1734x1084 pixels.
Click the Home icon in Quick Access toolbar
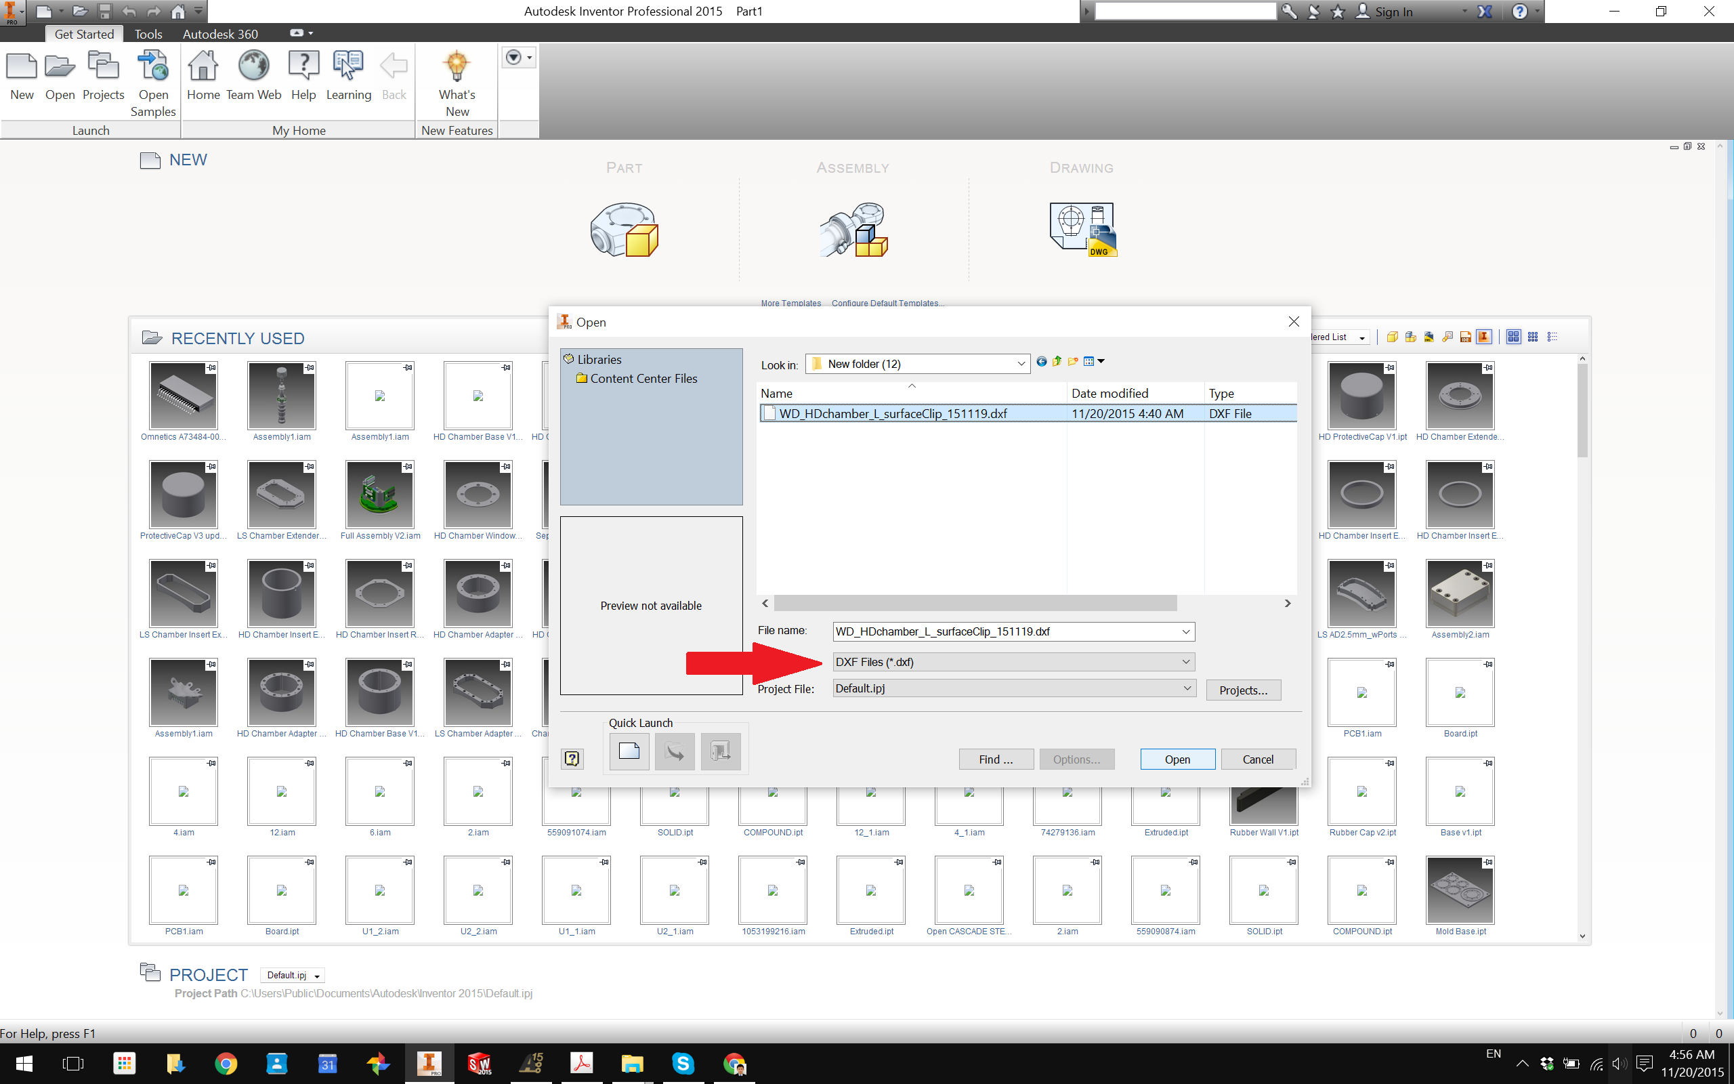tap(177, 12)
